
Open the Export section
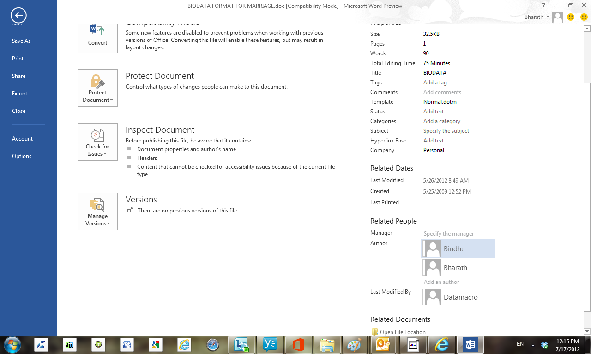19,93
